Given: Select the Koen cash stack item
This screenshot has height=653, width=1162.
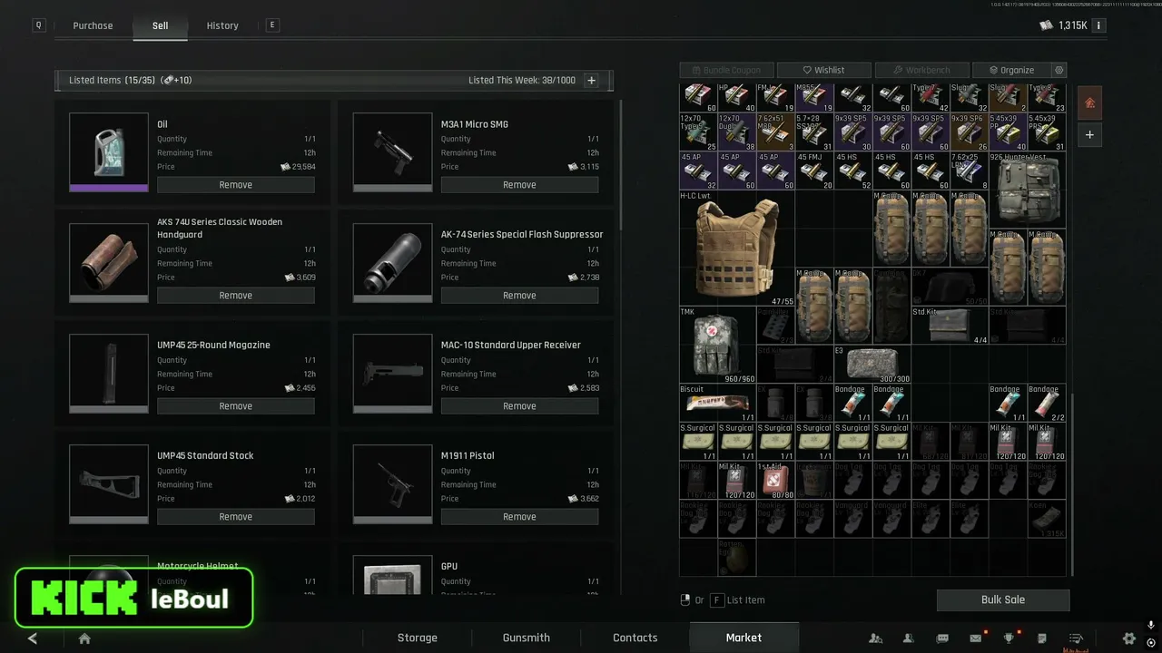Looking at the screenshot, I should click(x=1047, y=519).
